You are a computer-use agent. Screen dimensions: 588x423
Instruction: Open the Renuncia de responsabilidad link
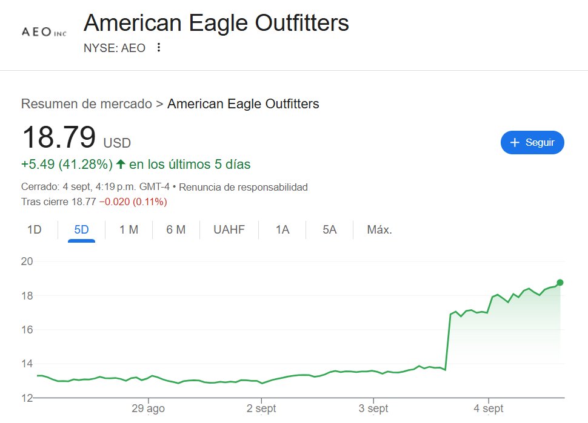point(243,187)
